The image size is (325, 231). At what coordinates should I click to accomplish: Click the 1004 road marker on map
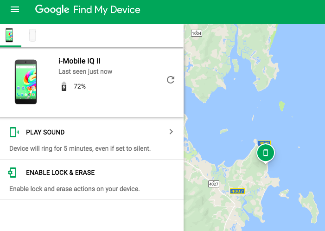pyautogui.click(x=197, y=33)
